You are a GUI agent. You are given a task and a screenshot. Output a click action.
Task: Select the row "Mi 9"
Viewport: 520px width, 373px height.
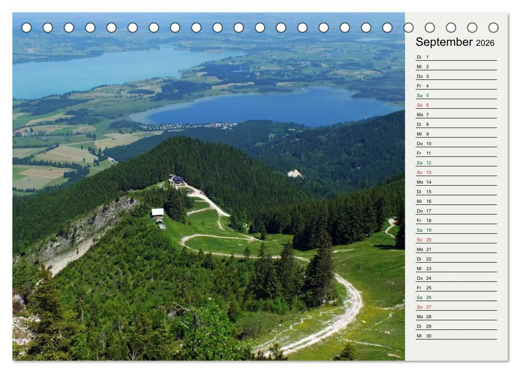click(x=456, y=134)
